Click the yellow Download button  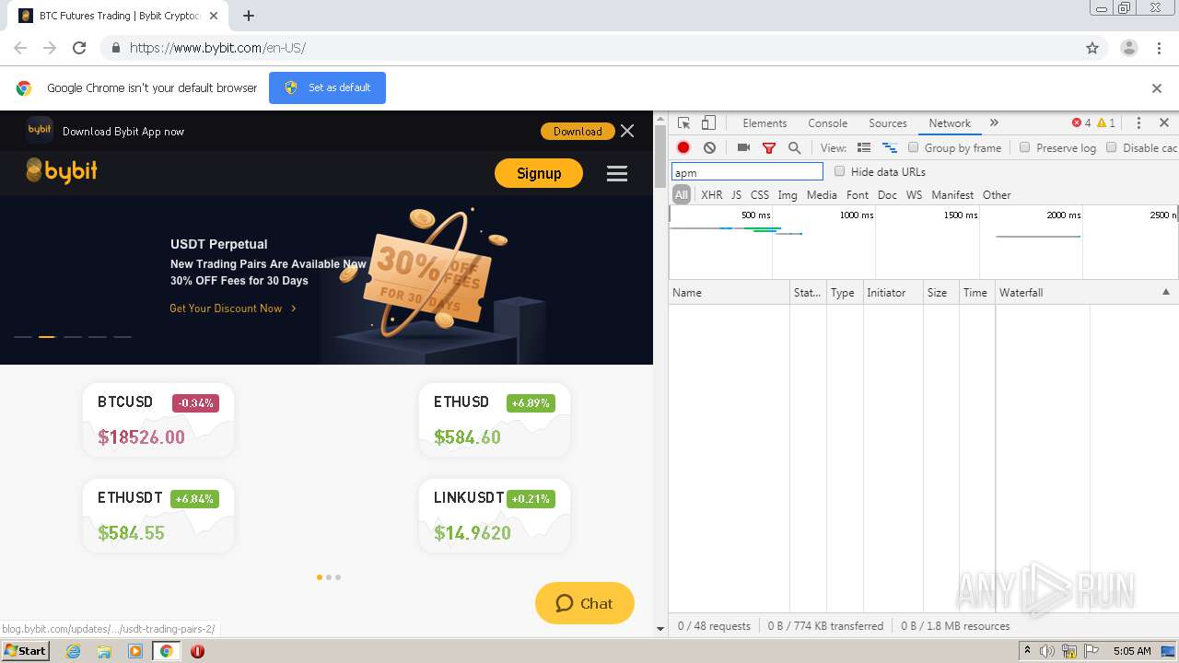tap(578, 132)
